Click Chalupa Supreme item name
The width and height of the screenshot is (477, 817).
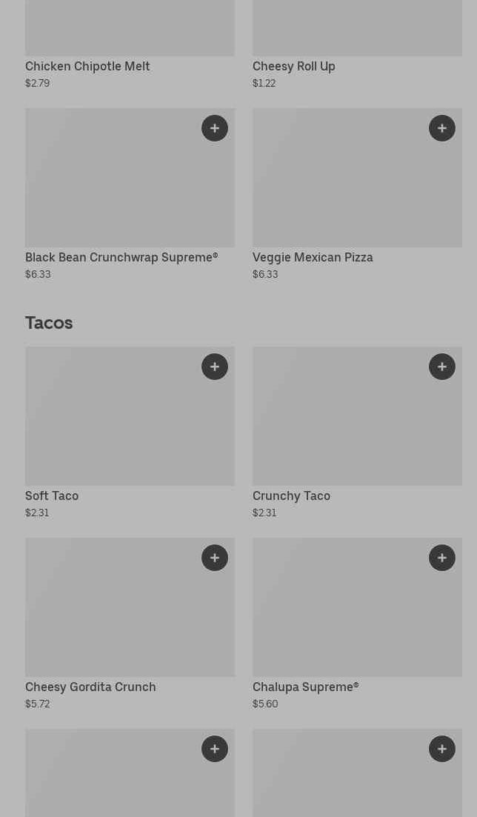point(305,687)
